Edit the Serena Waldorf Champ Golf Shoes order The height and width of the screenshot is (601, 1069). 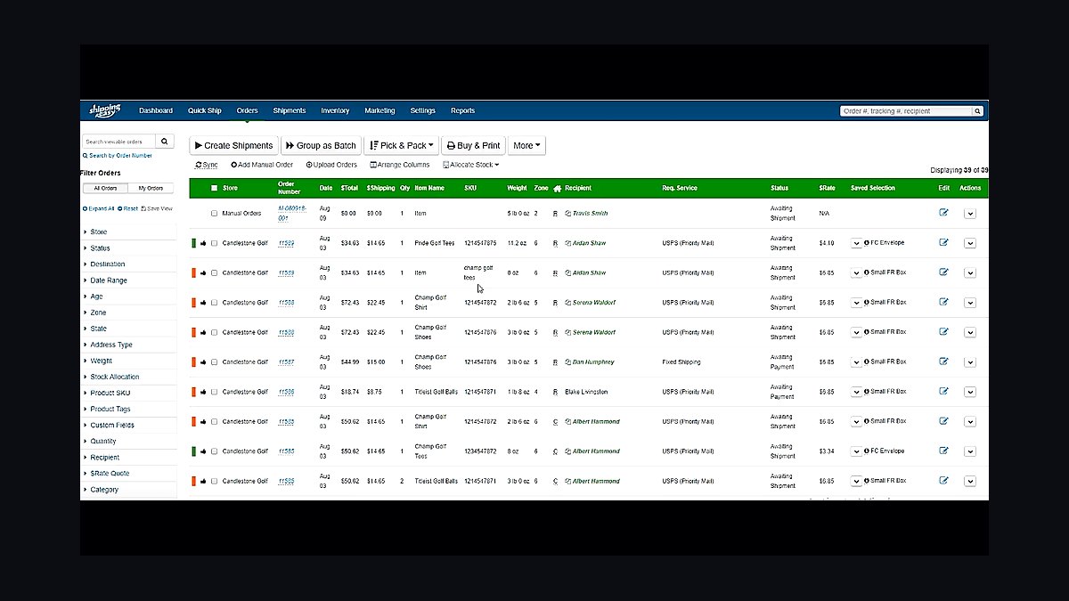pyautogui.click(x=943, y=331)
